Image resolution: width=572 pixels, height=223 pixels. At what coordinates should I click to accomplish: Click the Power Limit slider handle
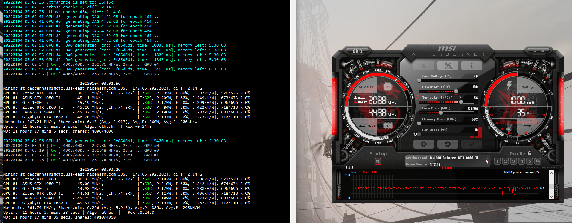click(456, 91)
